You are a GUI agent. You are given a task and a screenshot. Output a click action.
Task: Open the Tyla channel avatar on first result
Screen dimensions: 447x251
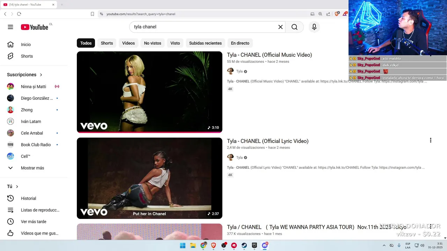point(230,71)
